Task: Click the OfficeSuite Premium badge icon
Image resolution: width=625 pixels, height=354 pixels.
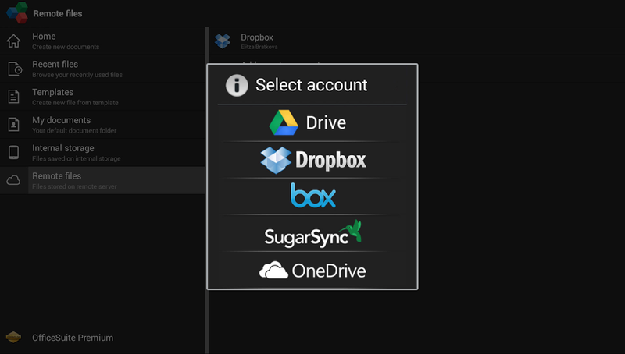Action: pos(13,338)
